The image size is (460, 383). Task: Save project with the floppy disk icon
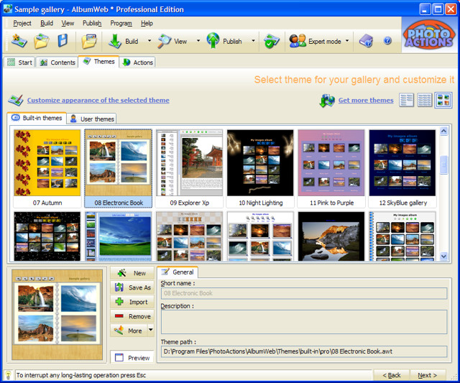coord(63,41)
